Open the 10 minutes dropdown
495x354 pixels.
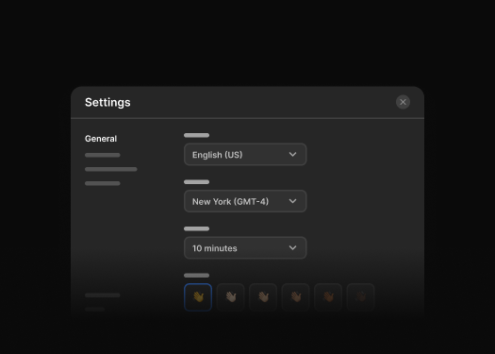click(245, 248)
